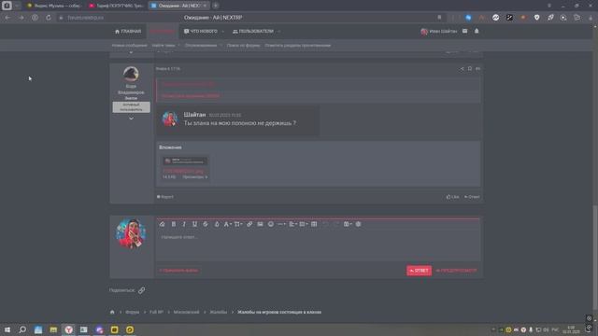Open the Форум breadcrumb link
The height and width of the screenshot is (336, 598).
tap(133, 312)
